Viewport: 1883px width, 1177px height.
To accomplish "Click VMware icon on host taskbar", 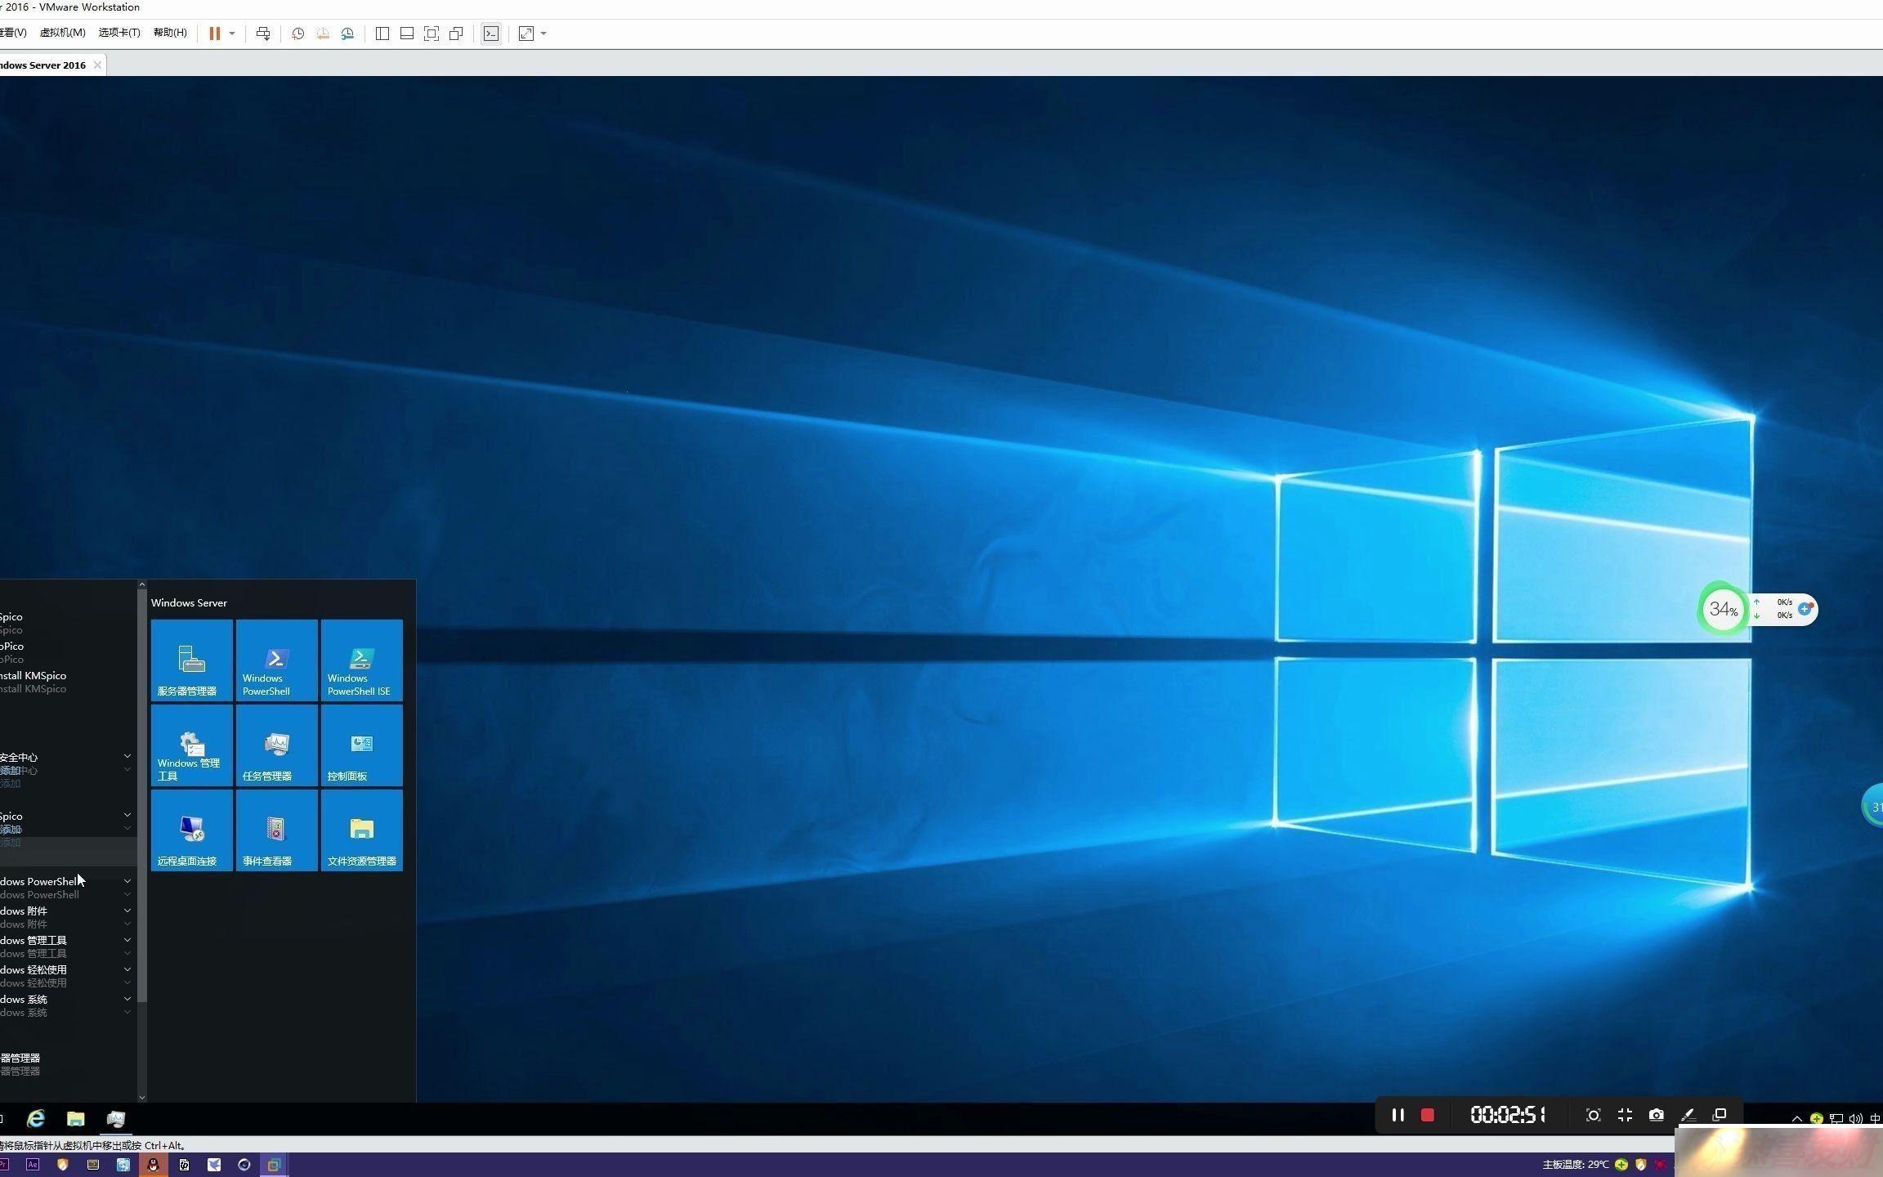I will (274, 1165).
